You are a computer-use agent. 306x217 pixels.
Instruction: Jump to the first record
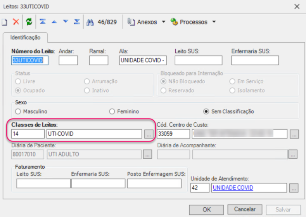tap(43, 21)
